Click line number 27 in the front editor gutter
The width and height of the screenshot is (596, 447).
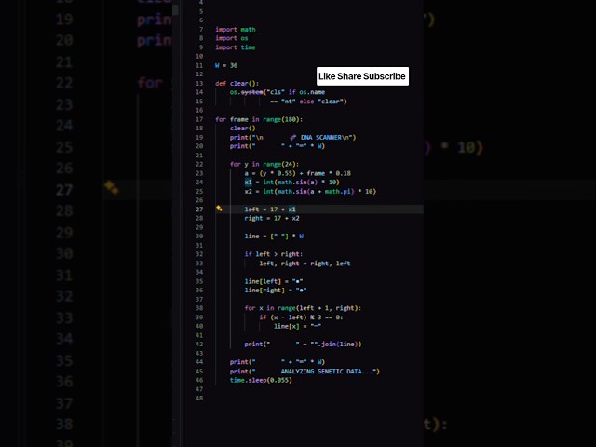point(199,210)
